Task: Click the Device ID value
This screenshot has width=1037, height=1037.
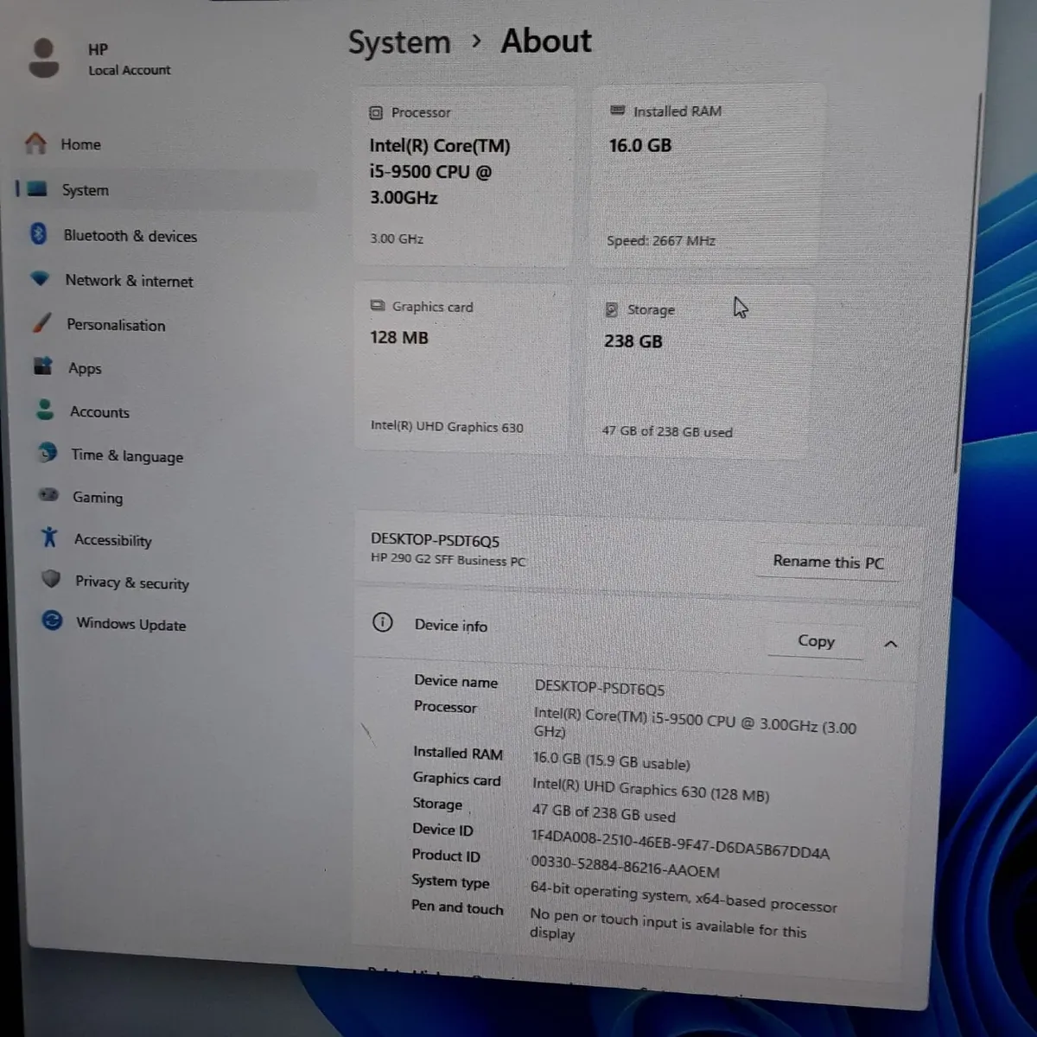Action: [680, 843]
